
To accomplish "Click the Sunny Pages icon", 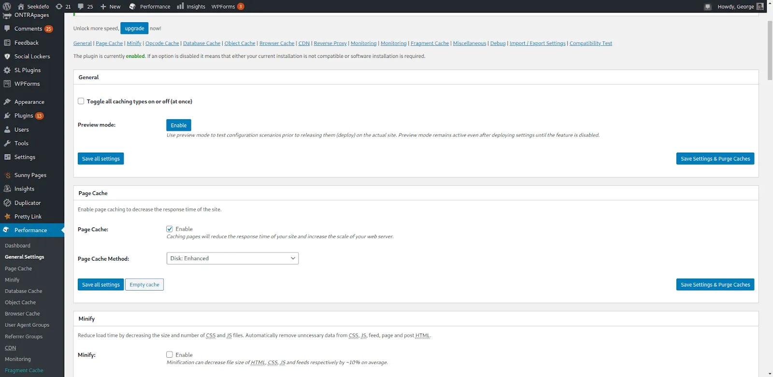I will click(7, 175).
